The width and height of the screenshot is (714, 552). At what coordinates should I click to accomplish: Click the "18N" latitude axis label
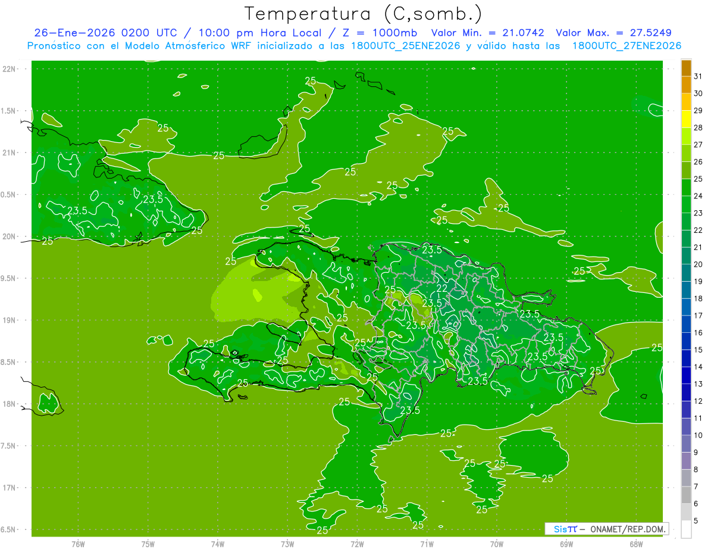(x=9, y=404)
